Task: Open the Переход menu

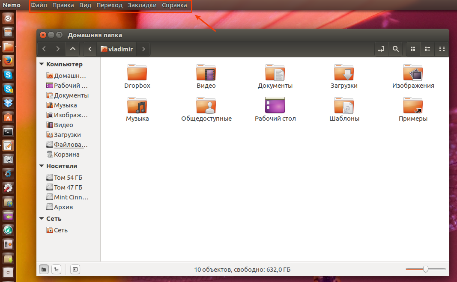Action: pos(109,5)
